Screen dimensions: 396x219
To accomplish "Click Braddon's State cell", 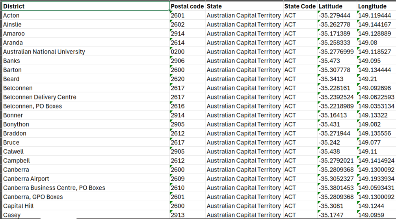I will pos(244,133).
